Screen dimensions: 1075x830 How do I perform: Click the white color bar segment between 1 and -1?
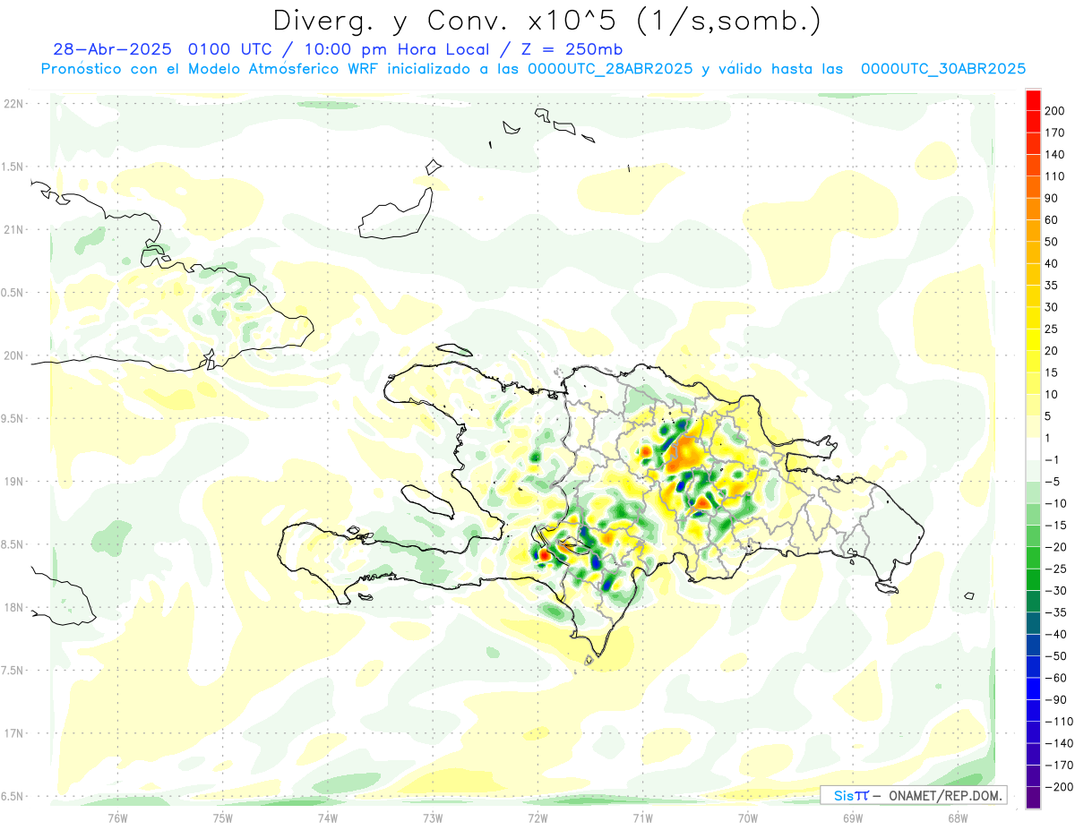coord(1034,449)
